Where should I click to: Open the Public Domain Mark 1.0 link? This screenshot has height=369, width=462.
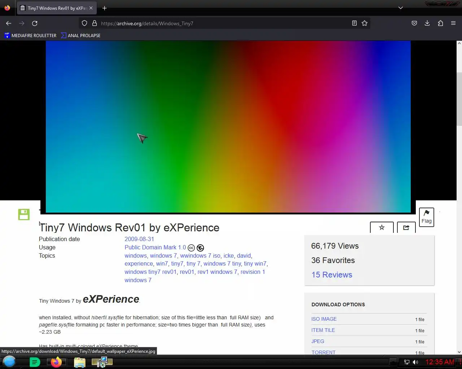click(155, 247)
